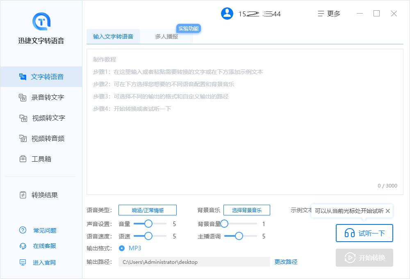The image size is (410, 279).
Task: Dismiss the 试听 tooltip with its X
Action: (x=388, y=211)
